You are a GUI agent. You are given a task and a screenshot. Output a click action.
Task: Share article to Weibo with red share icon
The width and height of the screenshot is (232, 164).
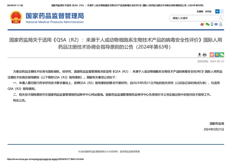pyautogui.click(x=212, y=55)
